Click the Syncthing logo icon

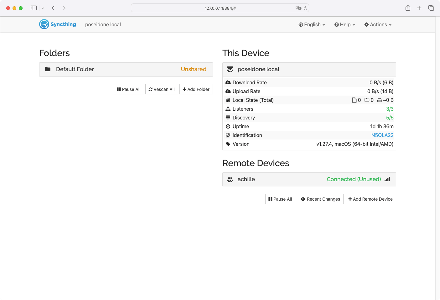point(44,24)
